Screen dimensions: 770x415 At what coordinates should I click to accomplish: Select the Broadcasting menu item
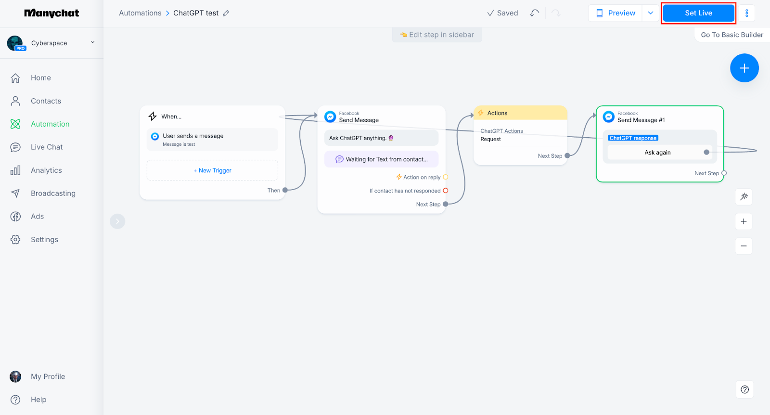point(52,193)
